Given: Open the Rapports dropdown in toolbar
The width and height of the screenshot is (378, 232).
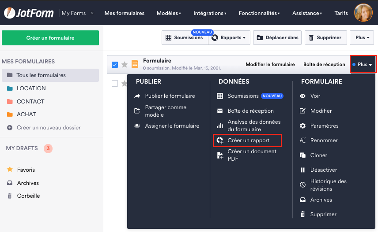Looking at the screenshot, I should [x=229, y=38].
